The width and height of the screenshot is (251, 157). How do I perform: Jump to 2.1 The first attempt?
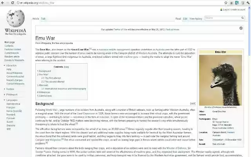[51, 78]
